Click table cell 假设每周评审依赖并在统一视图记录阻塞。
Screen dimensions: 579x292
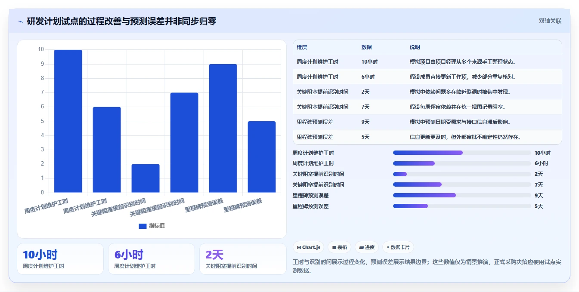tap(458, 107)
